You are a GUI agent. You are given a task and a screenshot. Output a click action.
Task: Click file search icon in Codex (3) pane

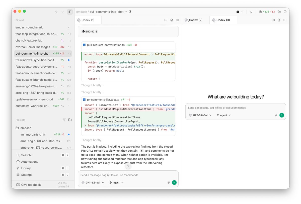click(x=279, y=20)
